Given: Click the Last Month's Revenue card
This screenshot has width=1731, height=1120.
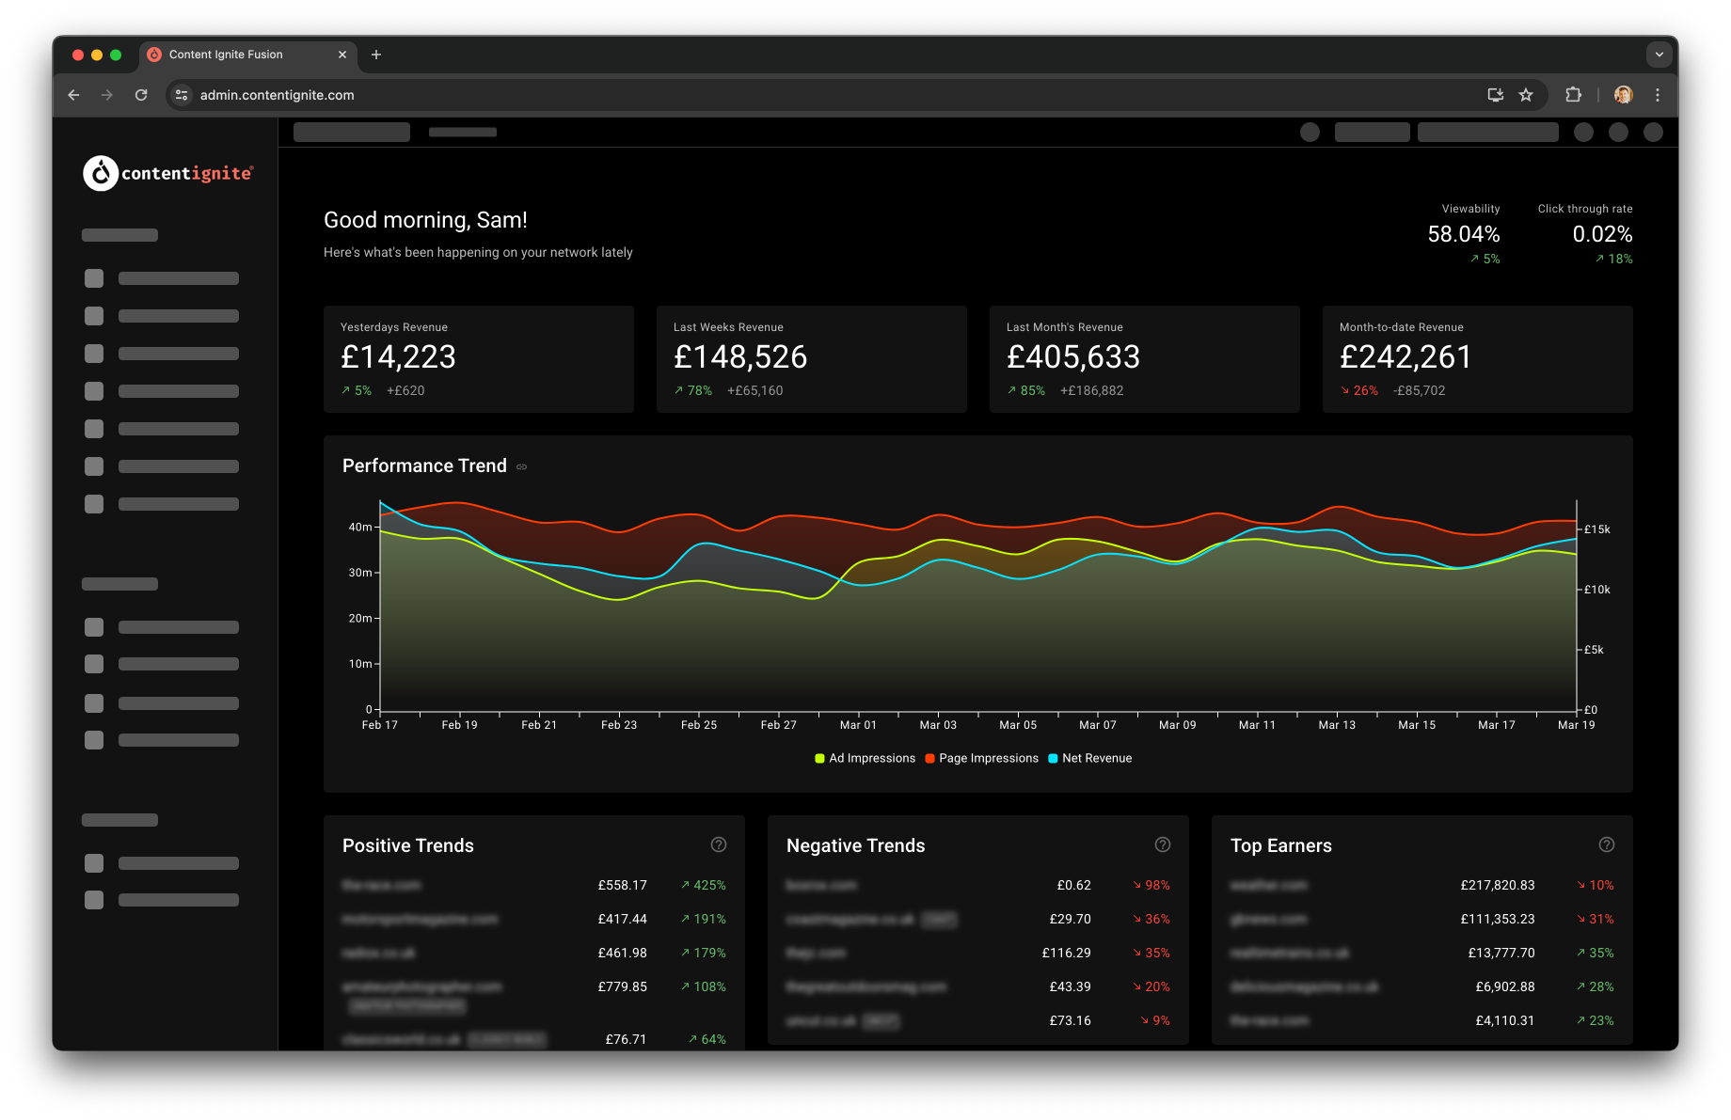Looking at the screenshot, I should 1145,359.
